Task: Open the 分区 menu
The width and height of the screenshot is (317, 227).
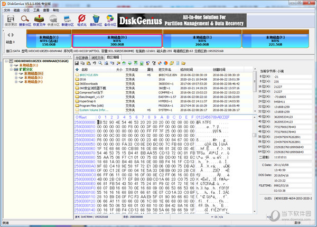Action: tap(26, 10)
